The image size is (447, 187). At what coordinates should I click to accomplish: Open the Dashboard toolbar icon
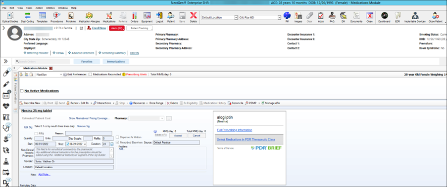pyautogui.click(x=384, y=17)
